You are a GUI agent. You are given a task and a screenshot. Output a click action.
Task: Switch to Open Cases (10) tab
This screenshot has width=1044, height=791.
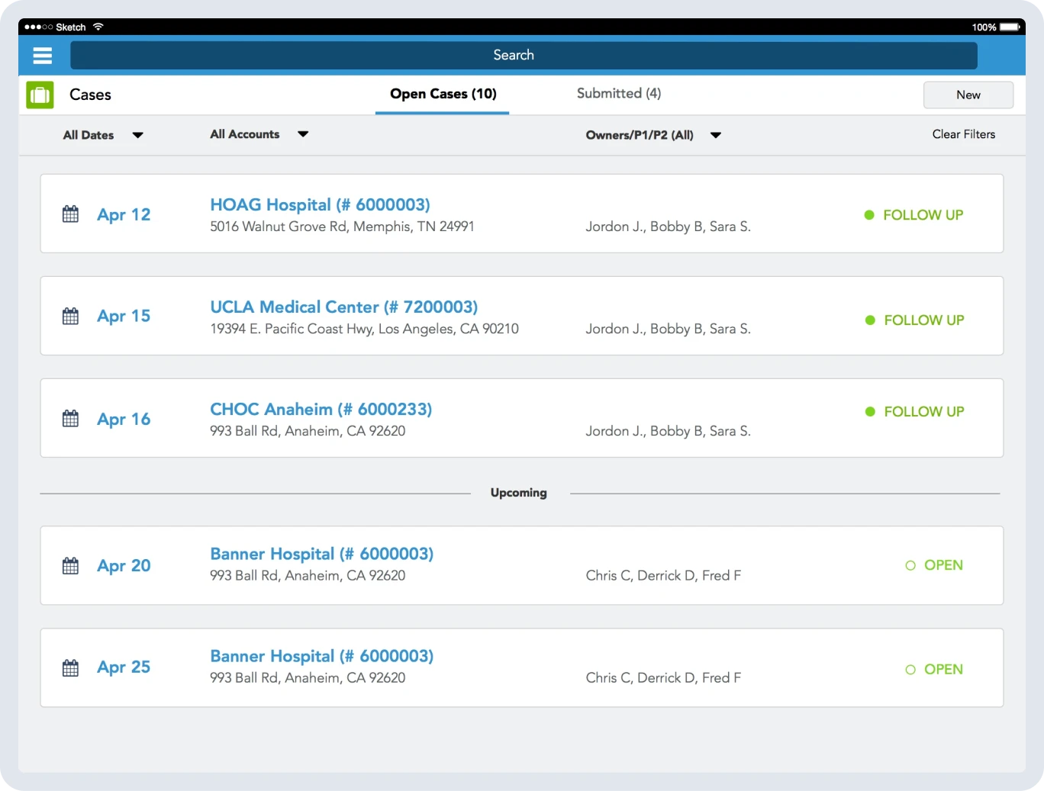coord(443,94)
